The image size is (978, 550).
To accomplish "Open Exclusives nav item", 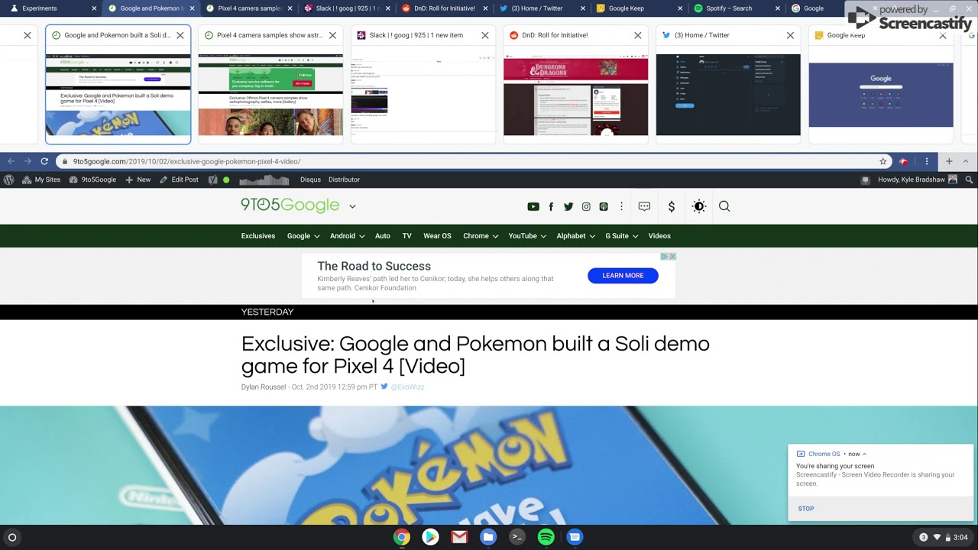I will (258, 236).
